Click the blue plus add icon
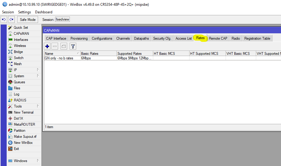Screen dimensions: 281x166 pos(47,46)
